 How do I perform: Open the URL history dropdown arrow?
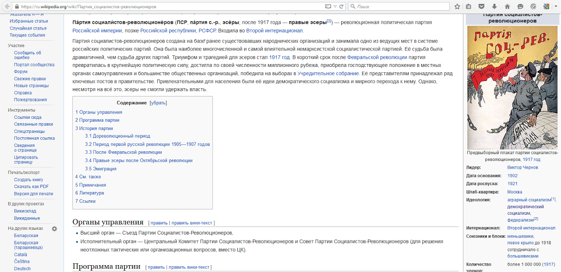[x=335, y=7]
